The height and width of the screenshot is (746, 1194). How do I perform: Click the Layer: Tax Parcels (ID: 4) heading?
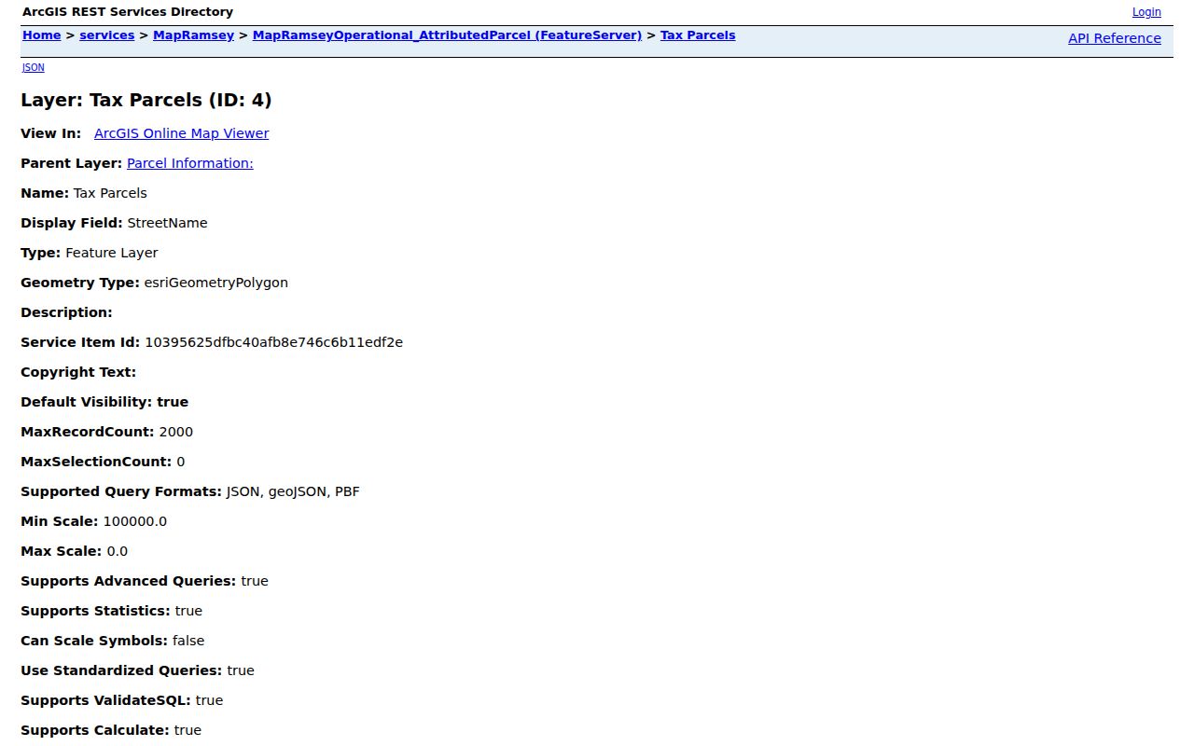tap(146, 100)
